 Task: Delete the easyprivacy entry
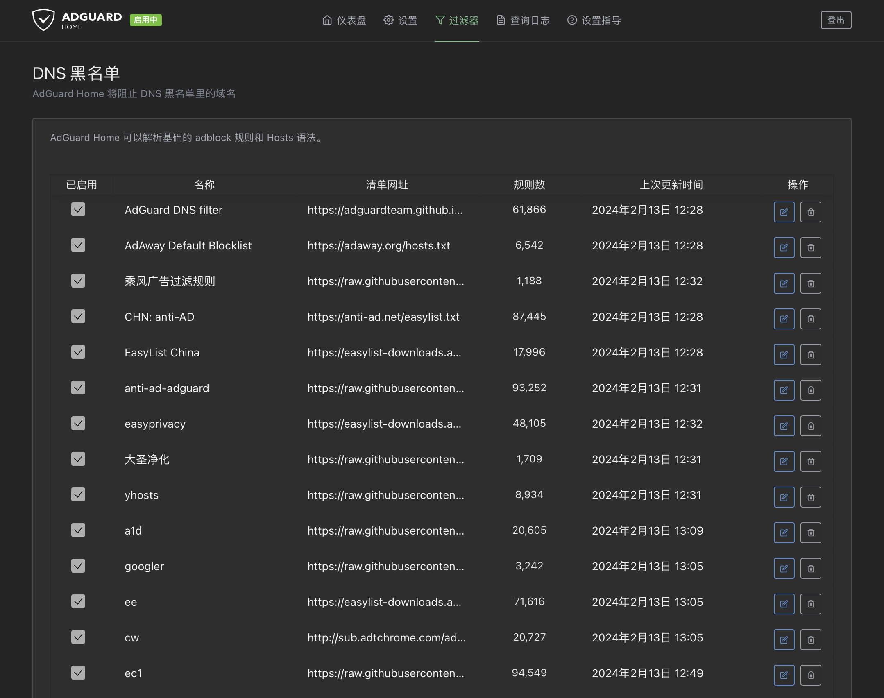click(x=811, y=426)
